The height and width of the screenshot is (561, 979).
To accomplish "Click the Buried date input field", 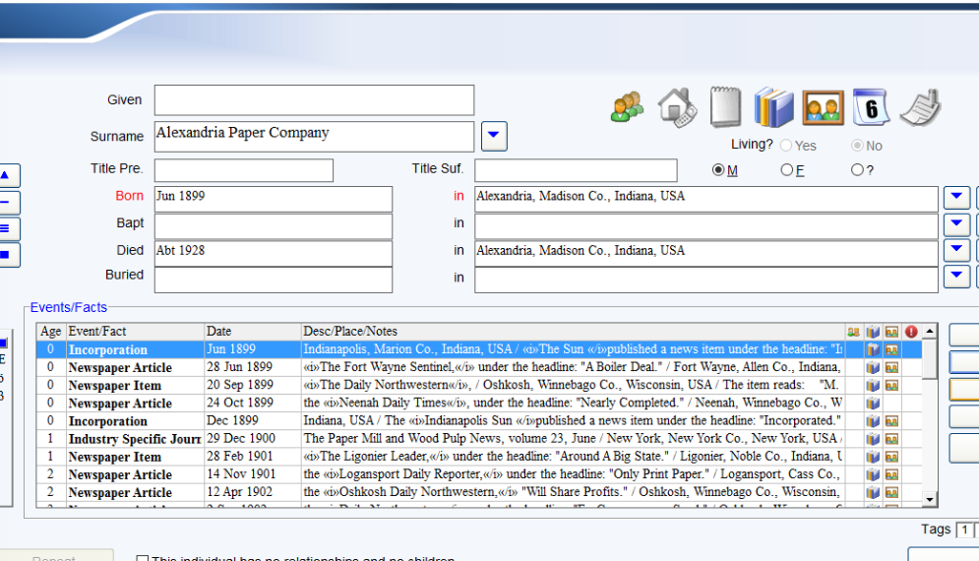I will pyautogui.click(x=274, y=280).
